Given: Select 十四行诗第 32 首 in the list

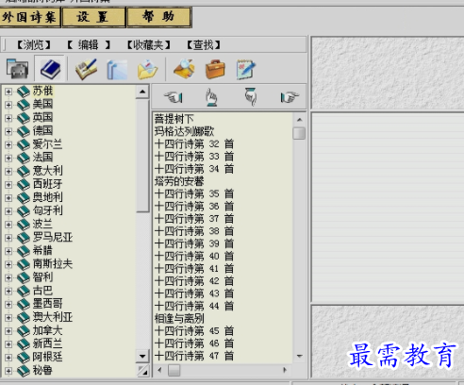Looking at the screenshot, I should click(194, 143).
